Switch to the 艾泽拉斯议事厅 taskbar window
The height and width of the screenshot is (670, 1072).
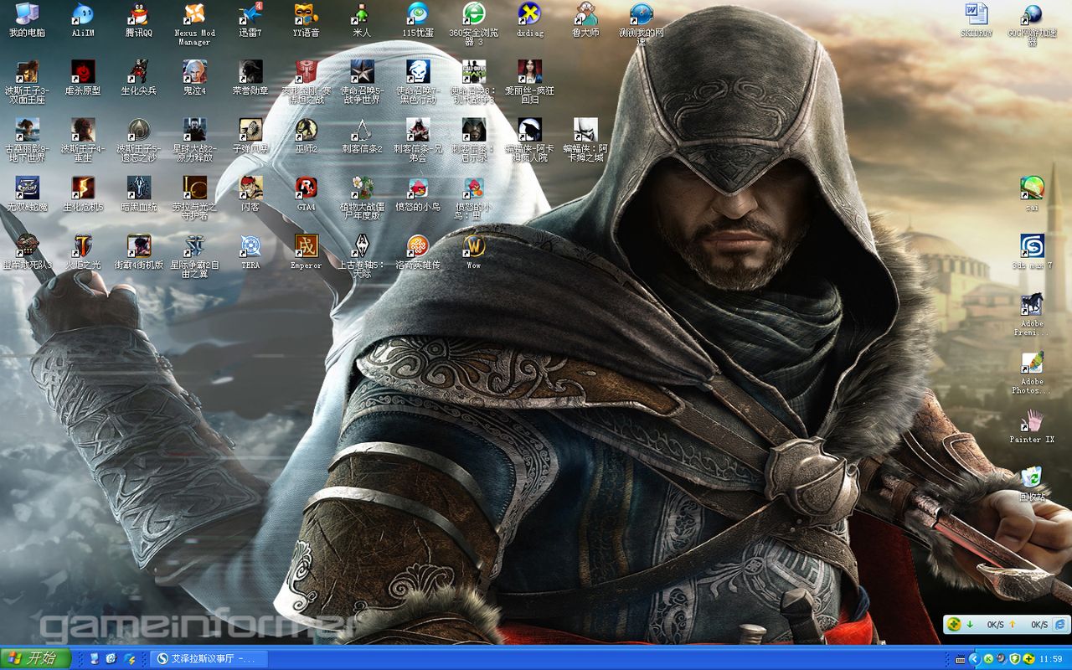[204, 658]
